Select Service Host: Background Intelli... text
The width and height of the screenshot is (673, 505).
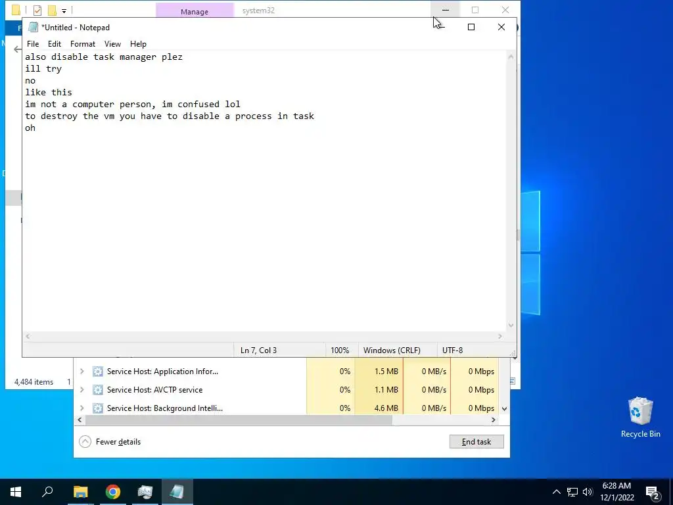point(165,408)
